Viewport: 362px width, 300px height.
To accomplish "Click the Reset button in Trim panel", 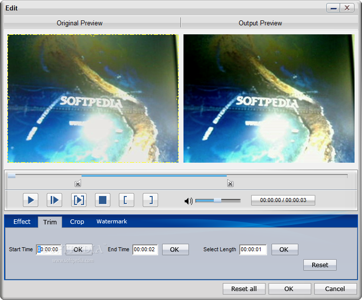I will (320, 265).
